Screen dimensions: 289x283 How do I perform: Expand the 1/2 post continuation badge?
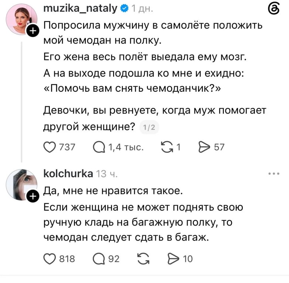point(149,127)
